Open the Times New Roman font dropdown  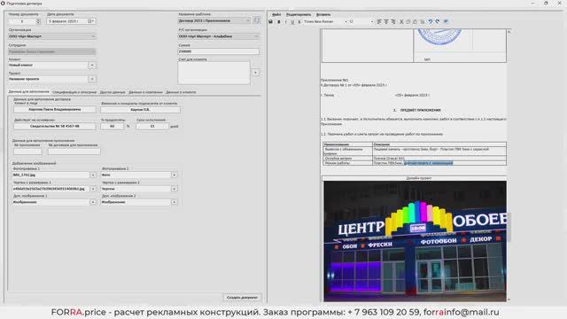point(325,21)
